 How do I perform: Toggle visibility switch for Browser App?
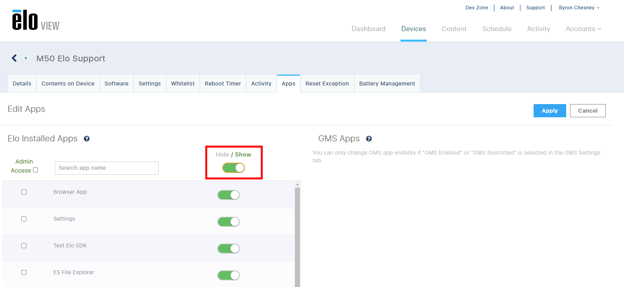click(229, 195)
